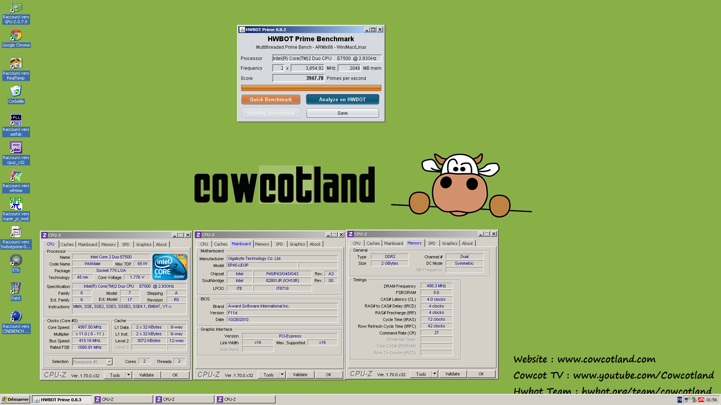Viewport: 721px width, 405px height.
Task: Click Core Voltage value 1.776 V
Action: [x=137, y=277]
